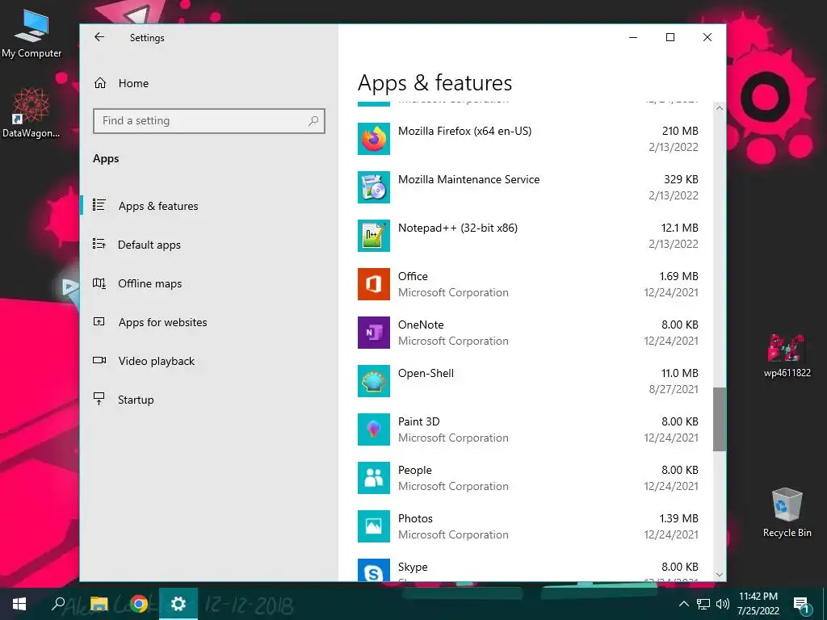This screenshot has height=620, width=827.
Task: Click the Apps for websites sidebar icon
Action: pyautogui.click(x=99, y=321)
